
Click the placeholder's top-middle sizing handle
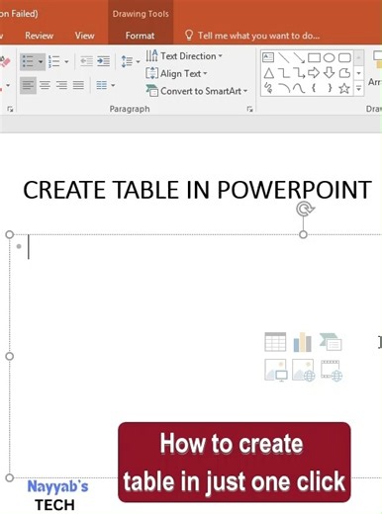click(x=303, y=234)
